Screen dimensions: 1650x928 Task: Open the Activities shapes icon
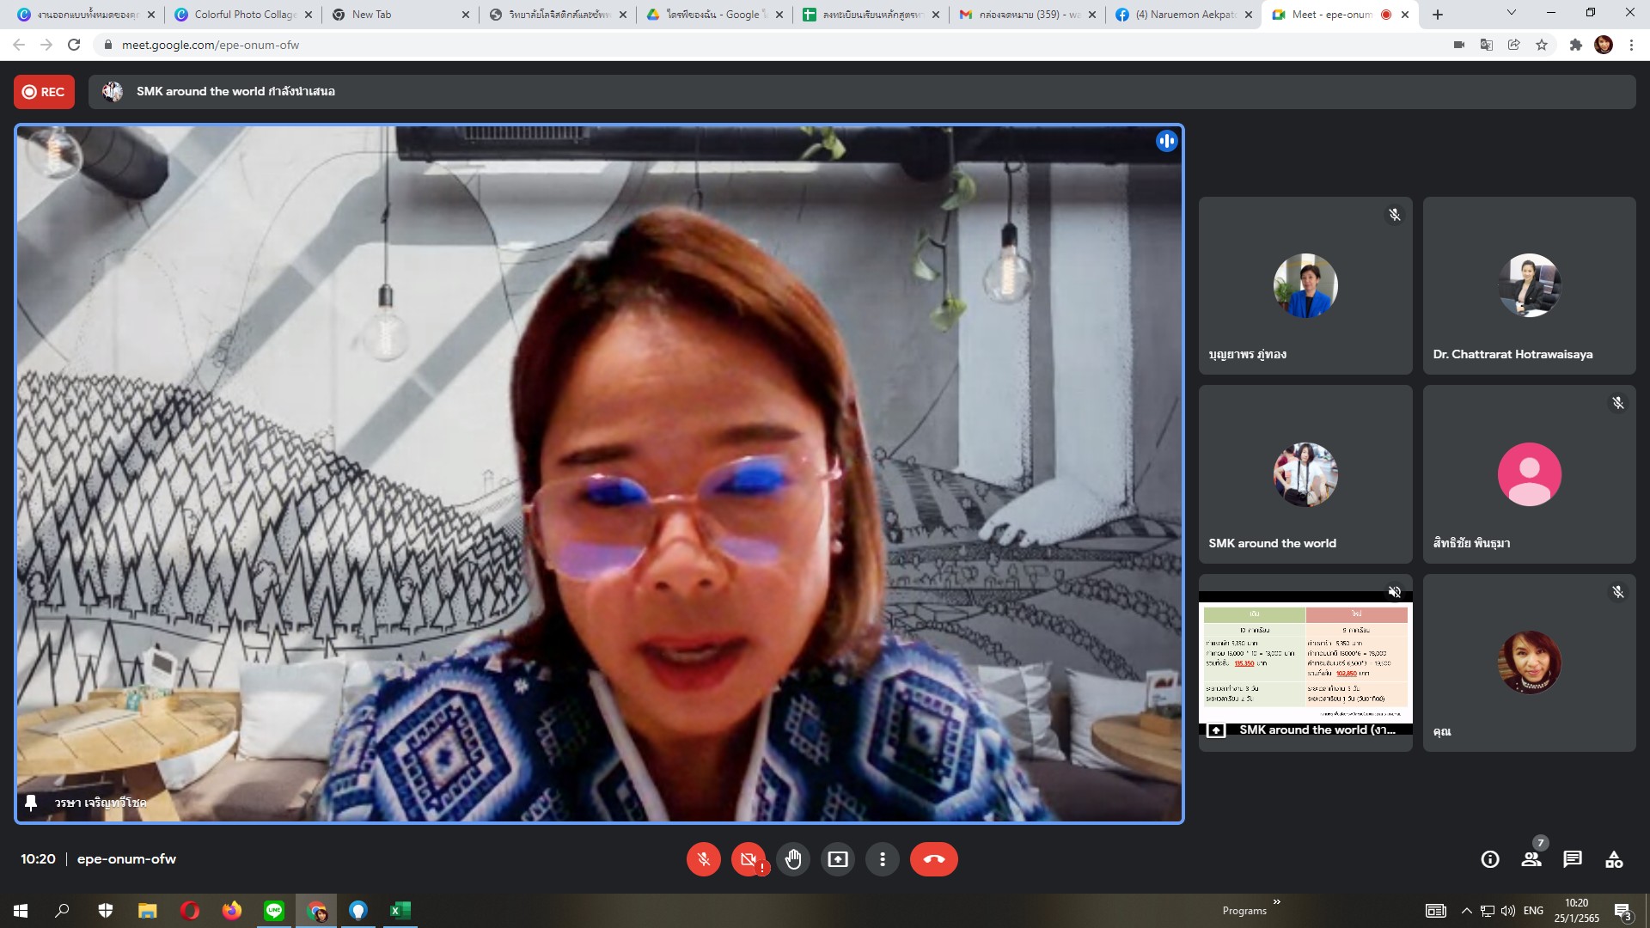point(1614,859)
